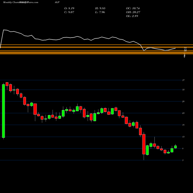Click the close value 'C: 9.07'
Image resolution: width=193 pixels, height=193 pixels.
tap(69, 12)
